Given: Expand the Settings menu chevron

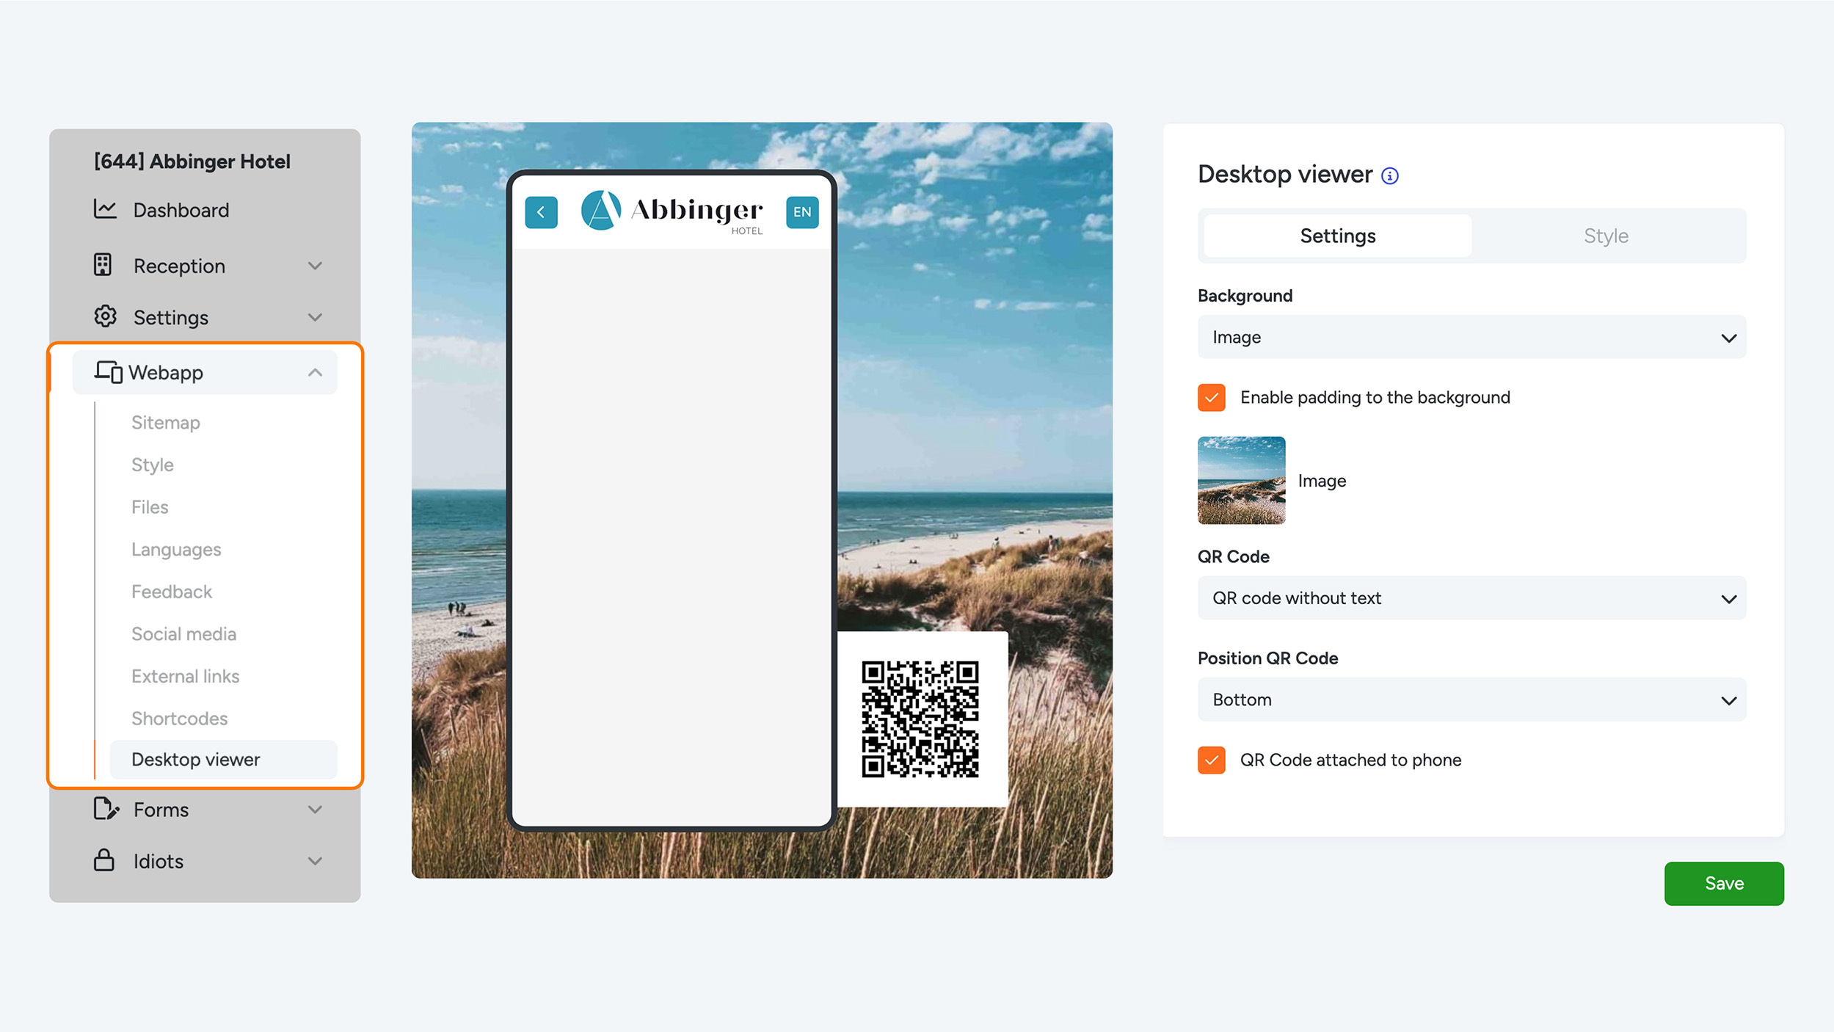Looking at the screenshot, I should [315, 317].
